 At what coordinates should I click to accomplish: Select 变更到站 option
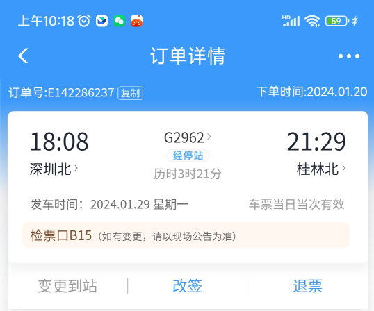click(x=67, y=286)
